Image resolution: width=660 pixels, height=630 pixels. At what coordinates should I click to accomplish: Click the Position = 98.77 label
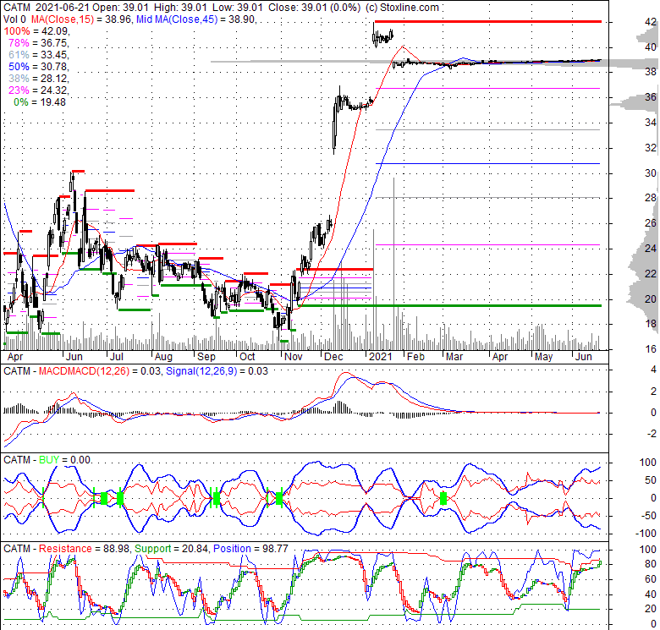(250, 549)
